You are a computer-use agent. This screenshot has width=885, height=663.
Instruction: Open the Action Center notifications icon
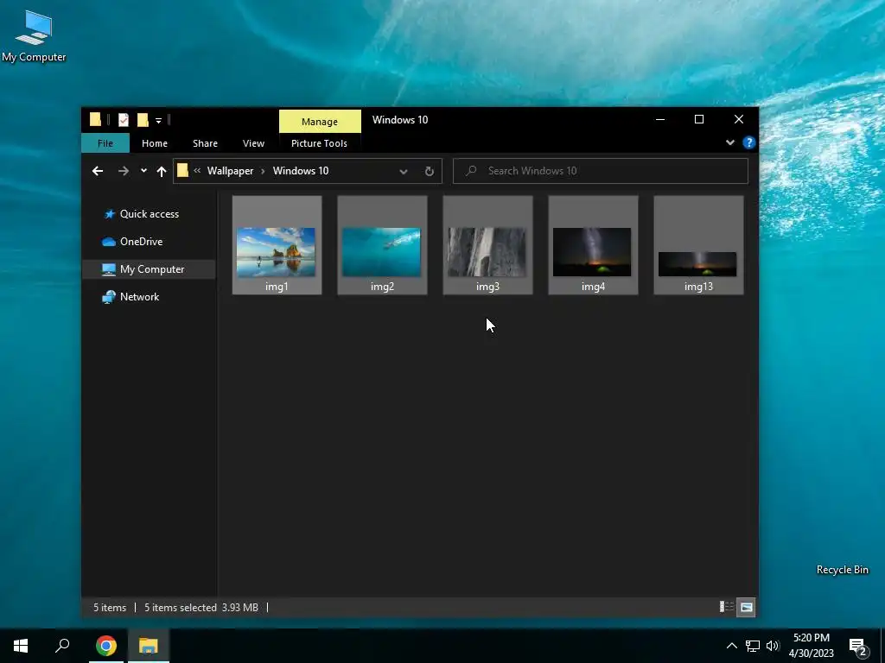(x=858, y=647)
